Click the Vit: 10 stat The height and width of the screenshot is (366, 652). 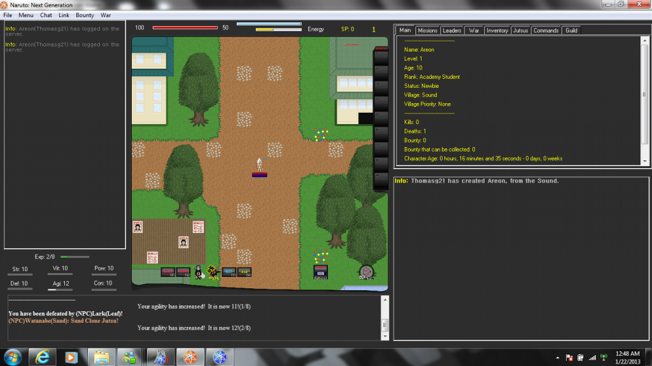pyautogui.click(x=60, y=268)
